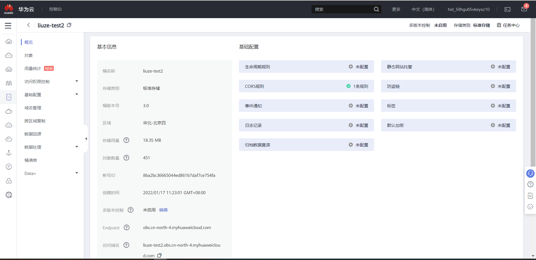Viewport: 536px width, 260px height.
Task: Open account menu hid_58hgu65vkeyxz10
Action: (x=469, y=9)
